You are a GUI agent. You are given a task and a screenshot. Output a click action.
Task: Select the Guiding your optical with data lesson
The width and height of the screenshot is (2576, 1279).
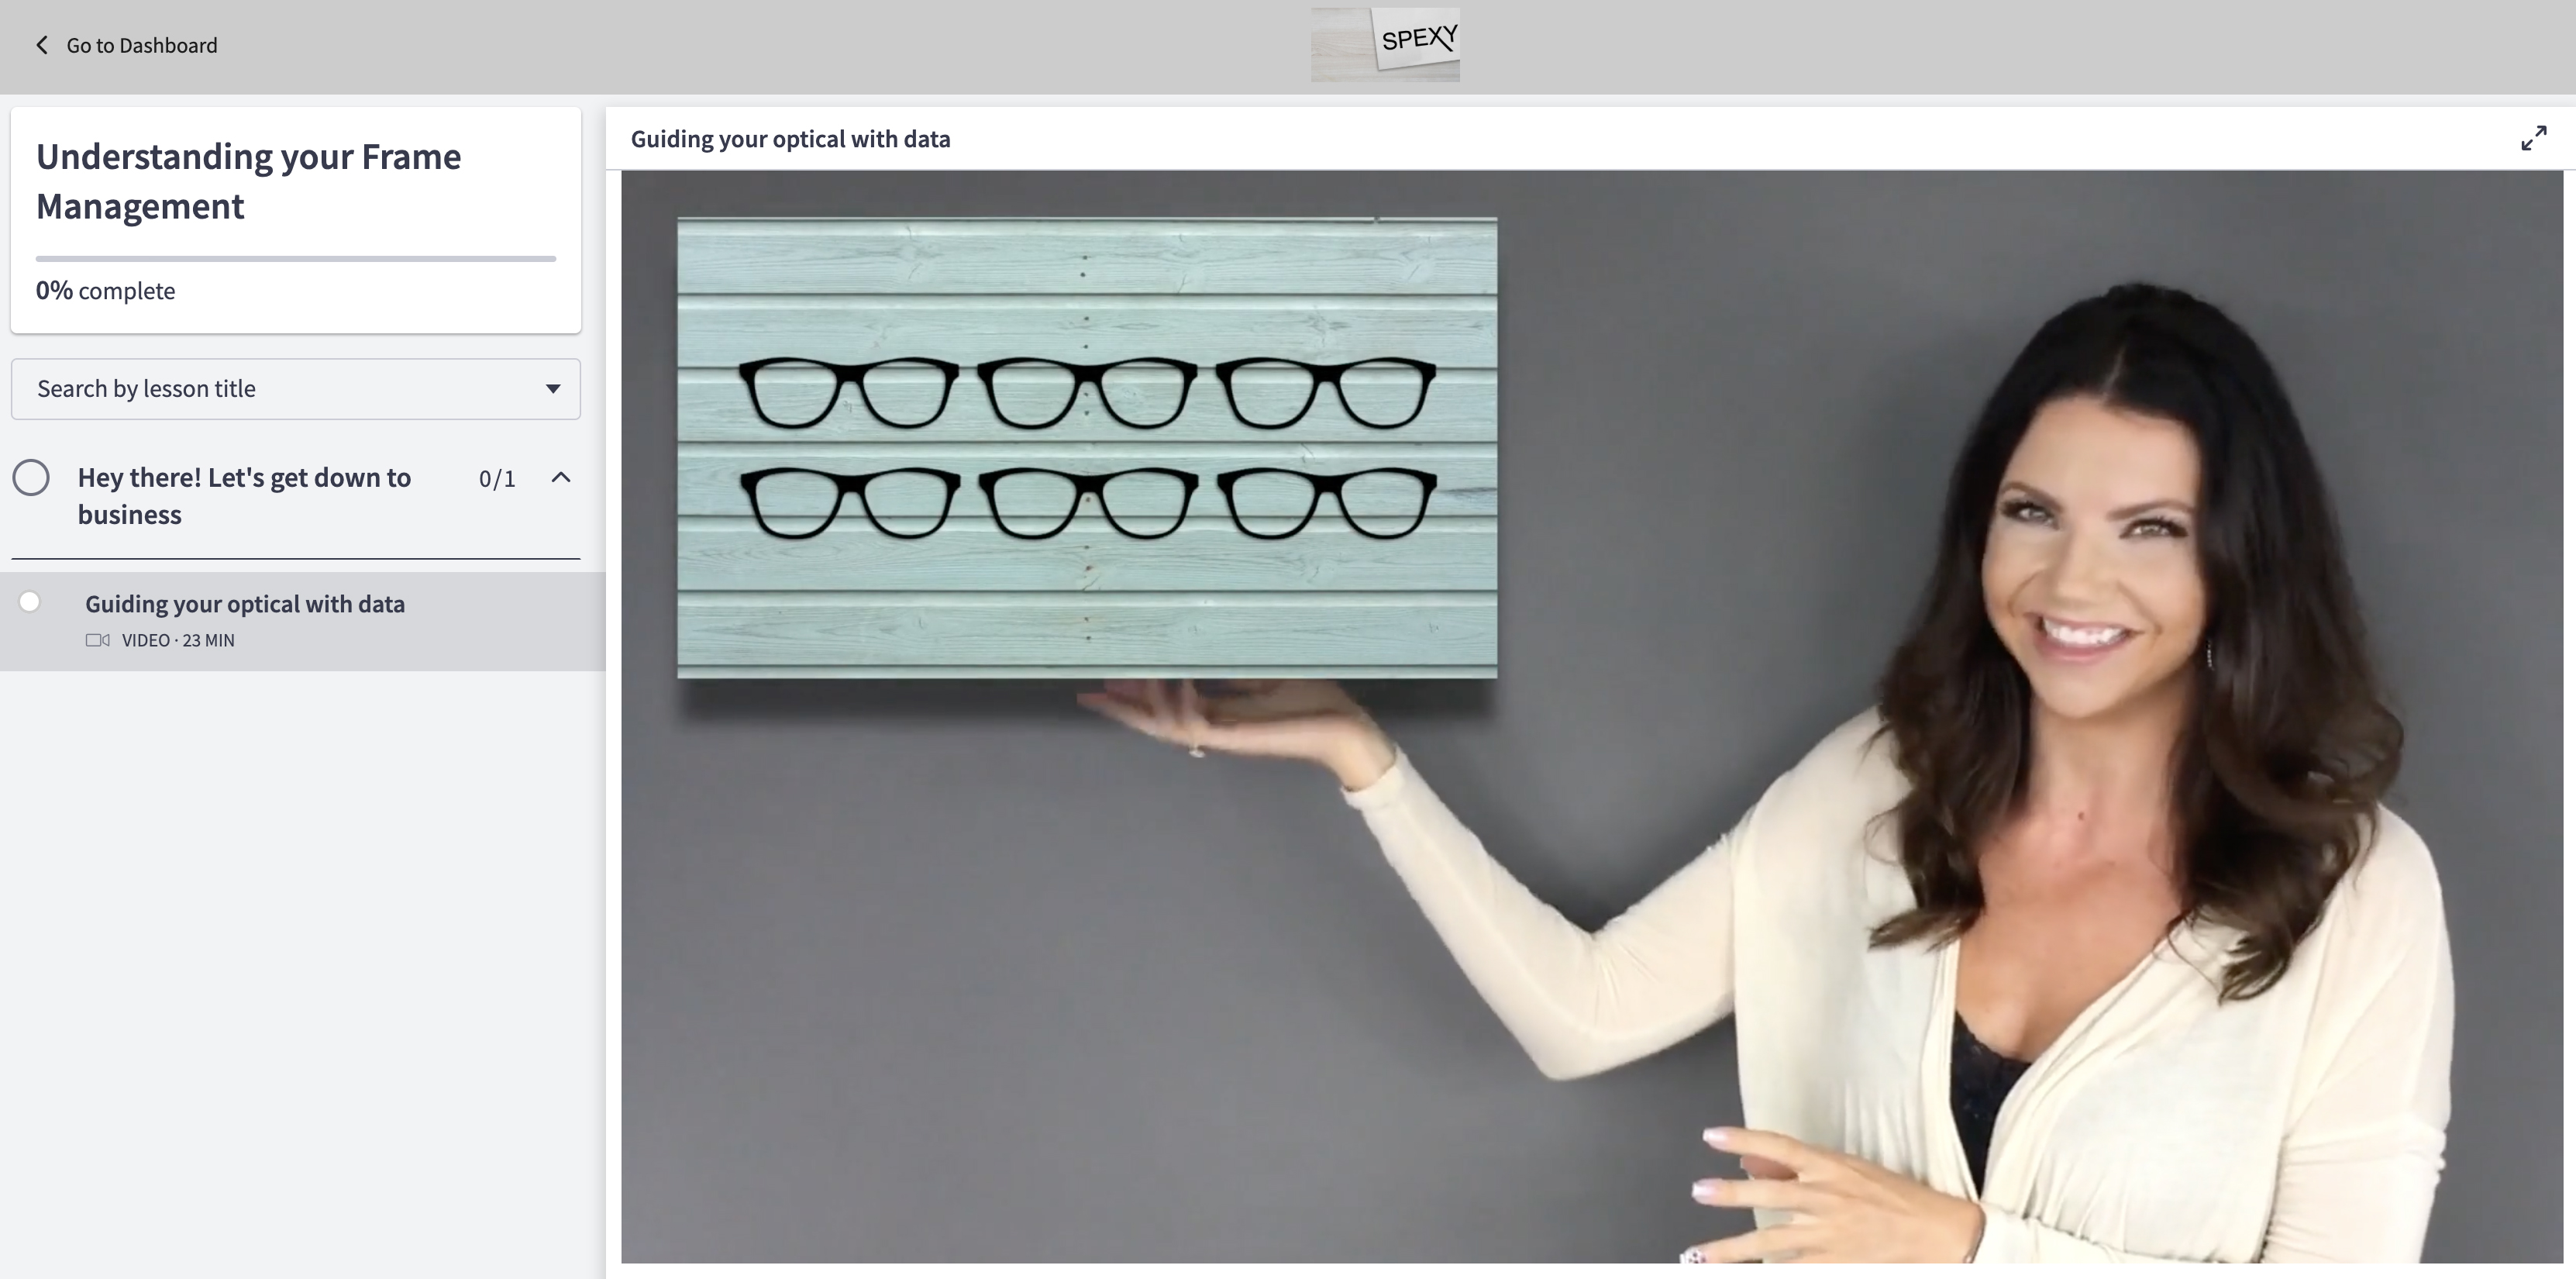(245, 604)
